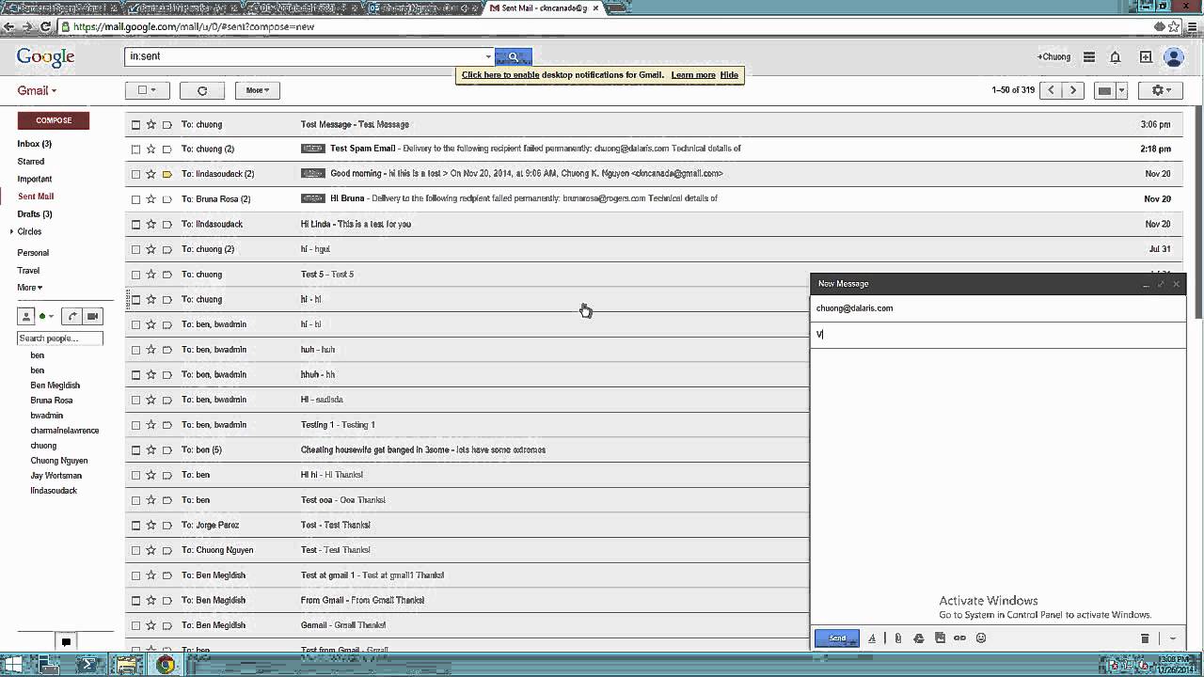Image resolution: width=1204 pixels, height=677 pixels.
Task: Select checkbox for Hi Bruna email
Action: [135, 199]
